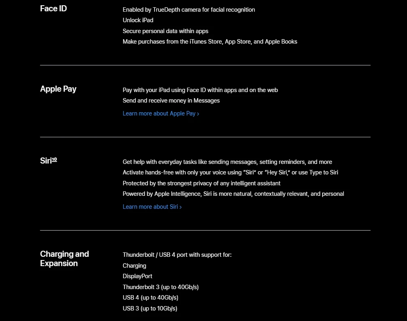Click the strongest privacy Siri line
Viewport: 407px width, 321px height.
point(201,183)
